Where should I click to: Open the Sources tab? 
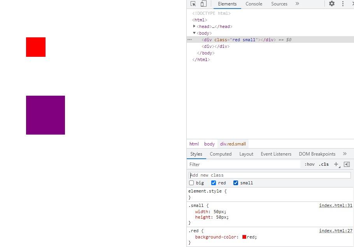(279, 4)
